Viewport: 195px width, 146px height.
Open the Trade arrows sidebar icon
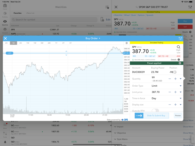pos(5,134)
